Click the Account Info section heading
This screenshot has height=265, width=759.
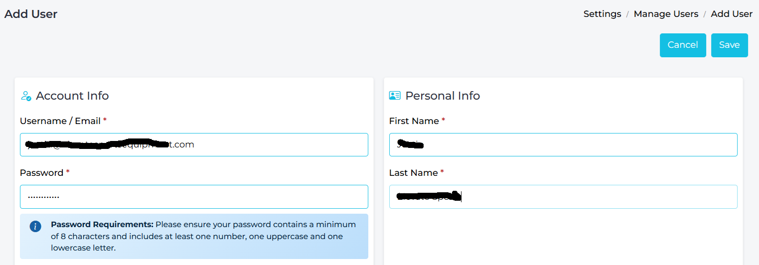pyautogui.click(x=72, y=96)
